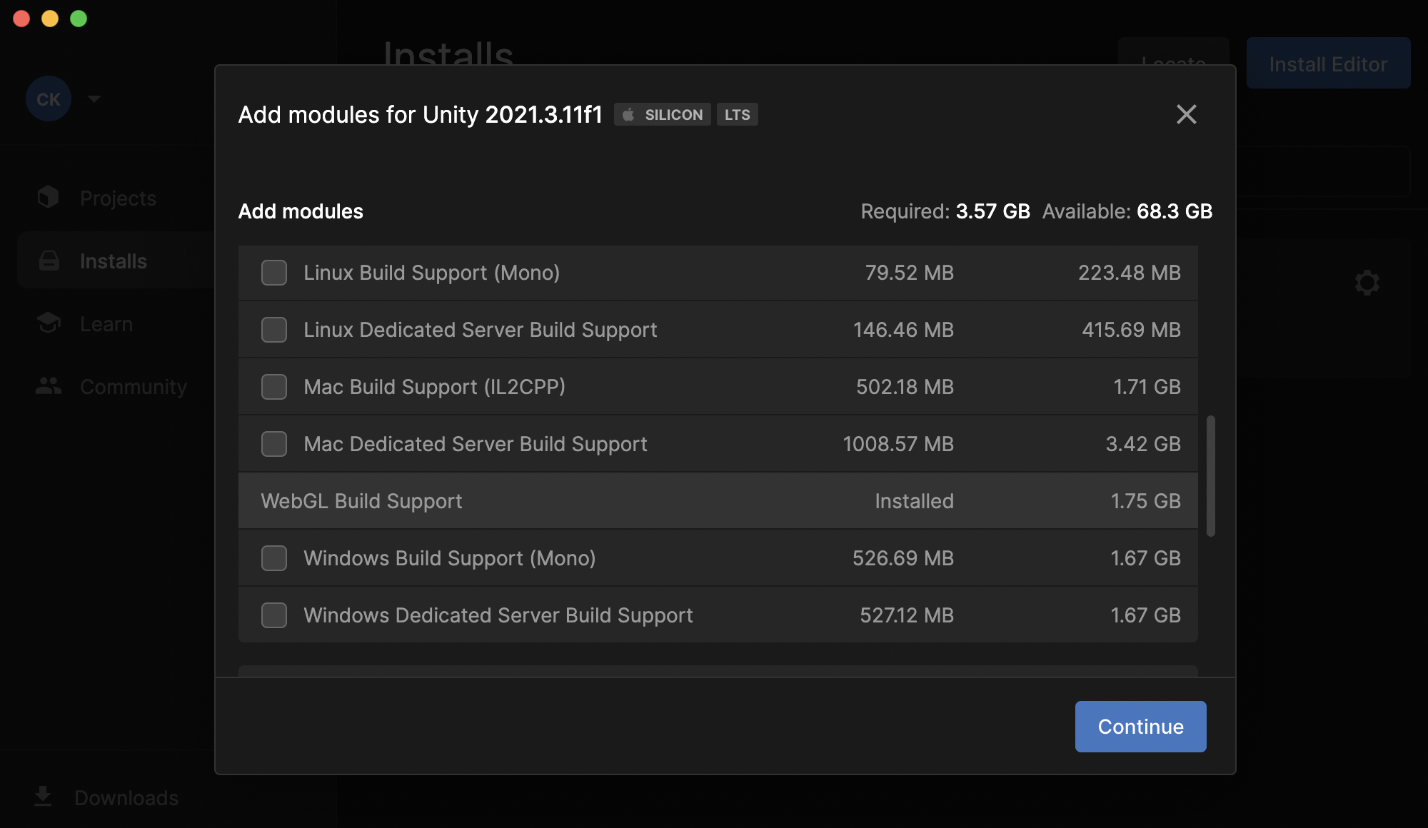The image size is (1428, 828).
Task: Click the modules list scrollbar
Action: [x=1210, y=475]
